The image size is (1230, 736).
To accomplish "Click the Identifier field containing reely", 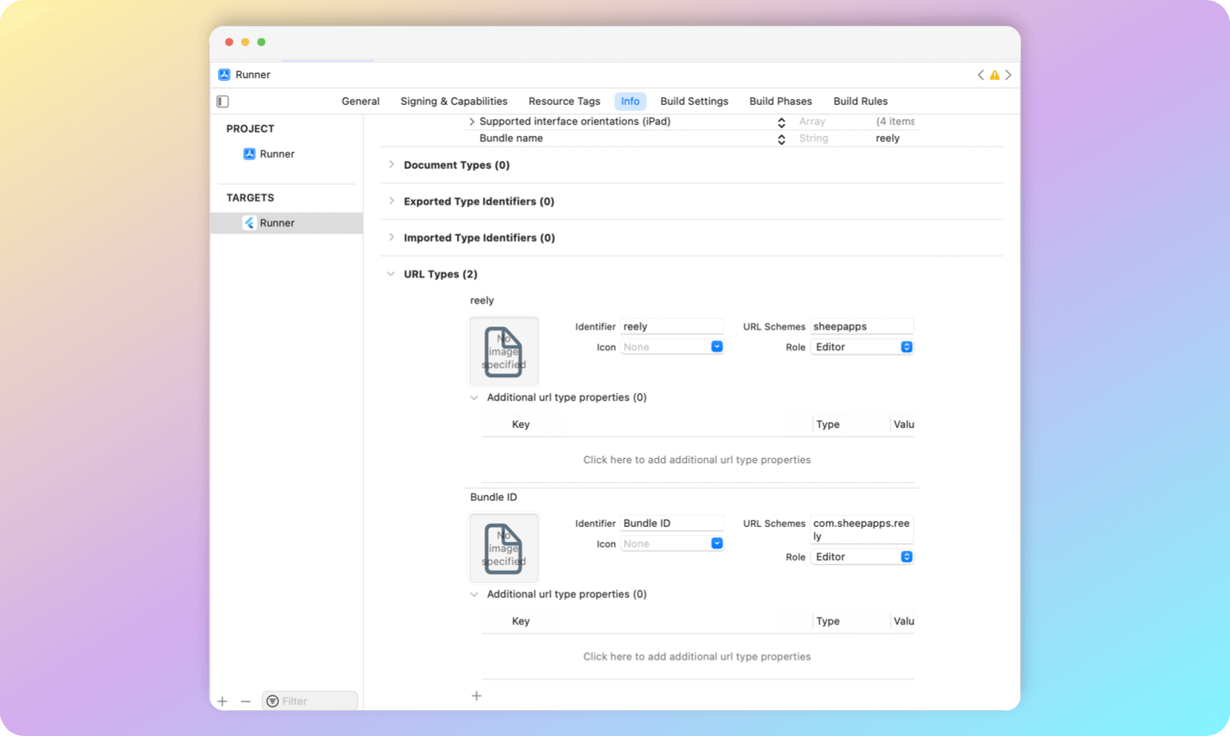I will click(672, 325).
